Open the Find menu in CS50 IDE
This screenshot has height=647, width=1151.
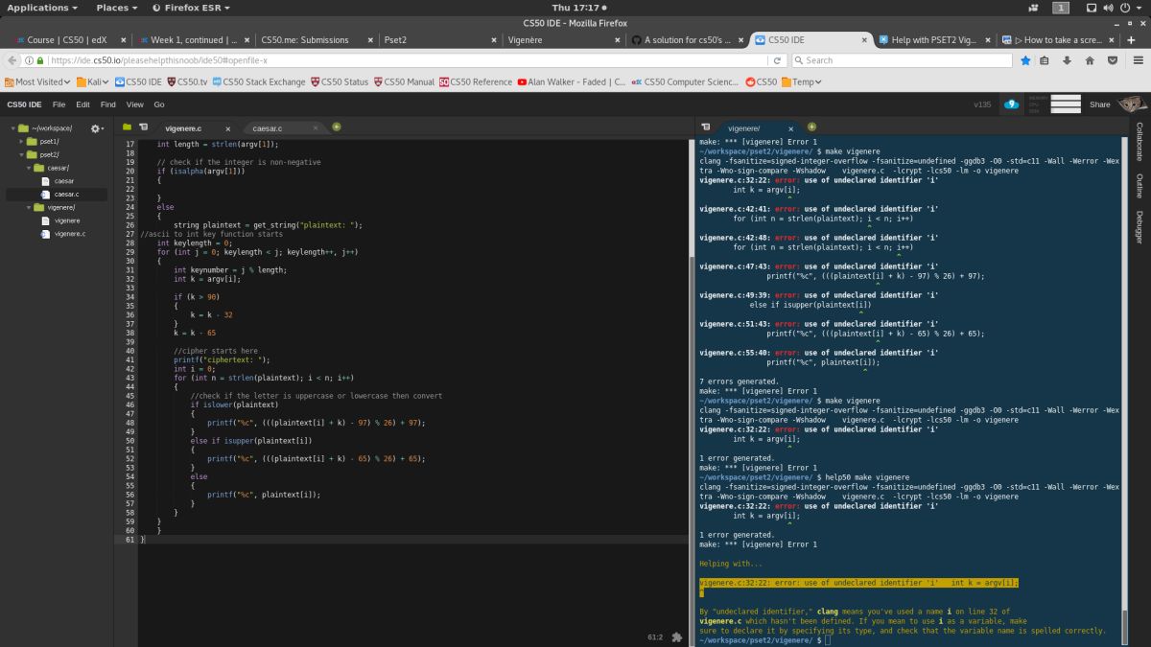click(108, 104)
